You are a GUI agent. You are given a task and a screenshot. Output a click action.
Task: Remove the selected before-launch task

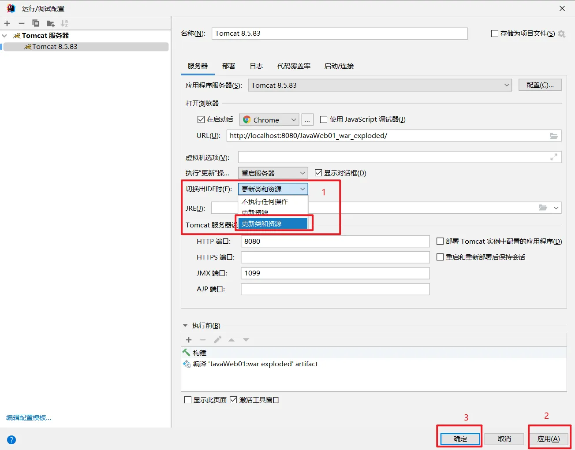[203, 340]
